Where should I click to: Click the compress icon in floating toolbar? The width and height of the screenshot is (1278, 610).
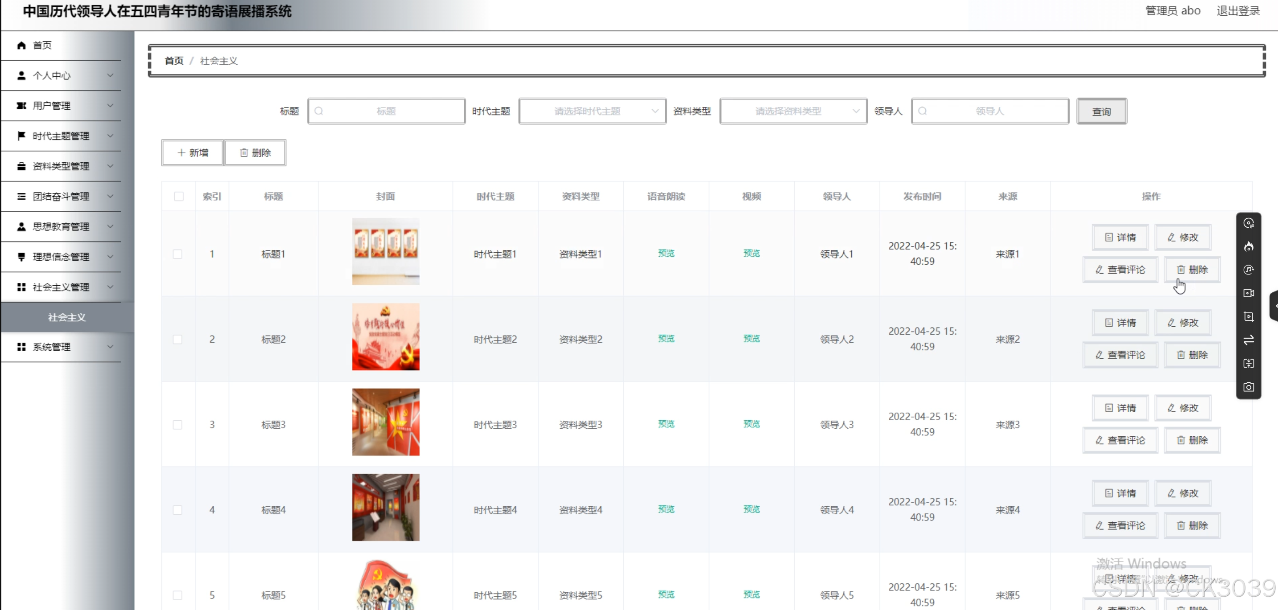point(1248,364)
